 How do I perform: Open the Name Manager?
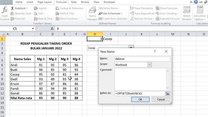tap(92, 14)
